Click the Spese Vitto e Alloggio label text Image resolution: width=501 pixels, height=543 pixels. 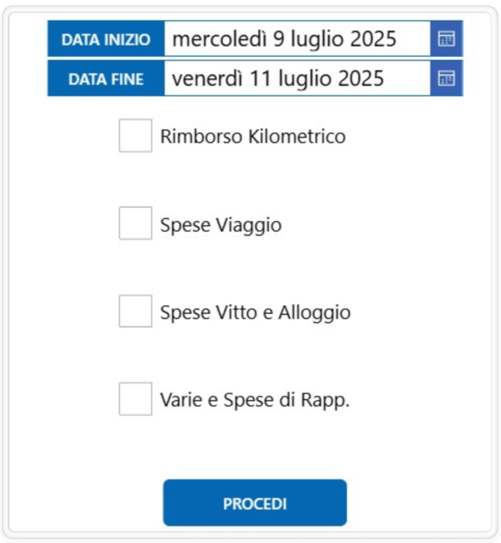pos(255,313)
